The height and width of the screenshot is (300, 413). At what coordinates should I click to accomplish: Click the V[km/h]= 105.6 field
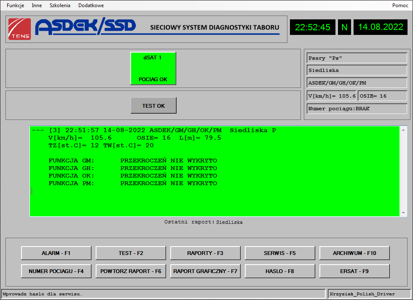332,96
